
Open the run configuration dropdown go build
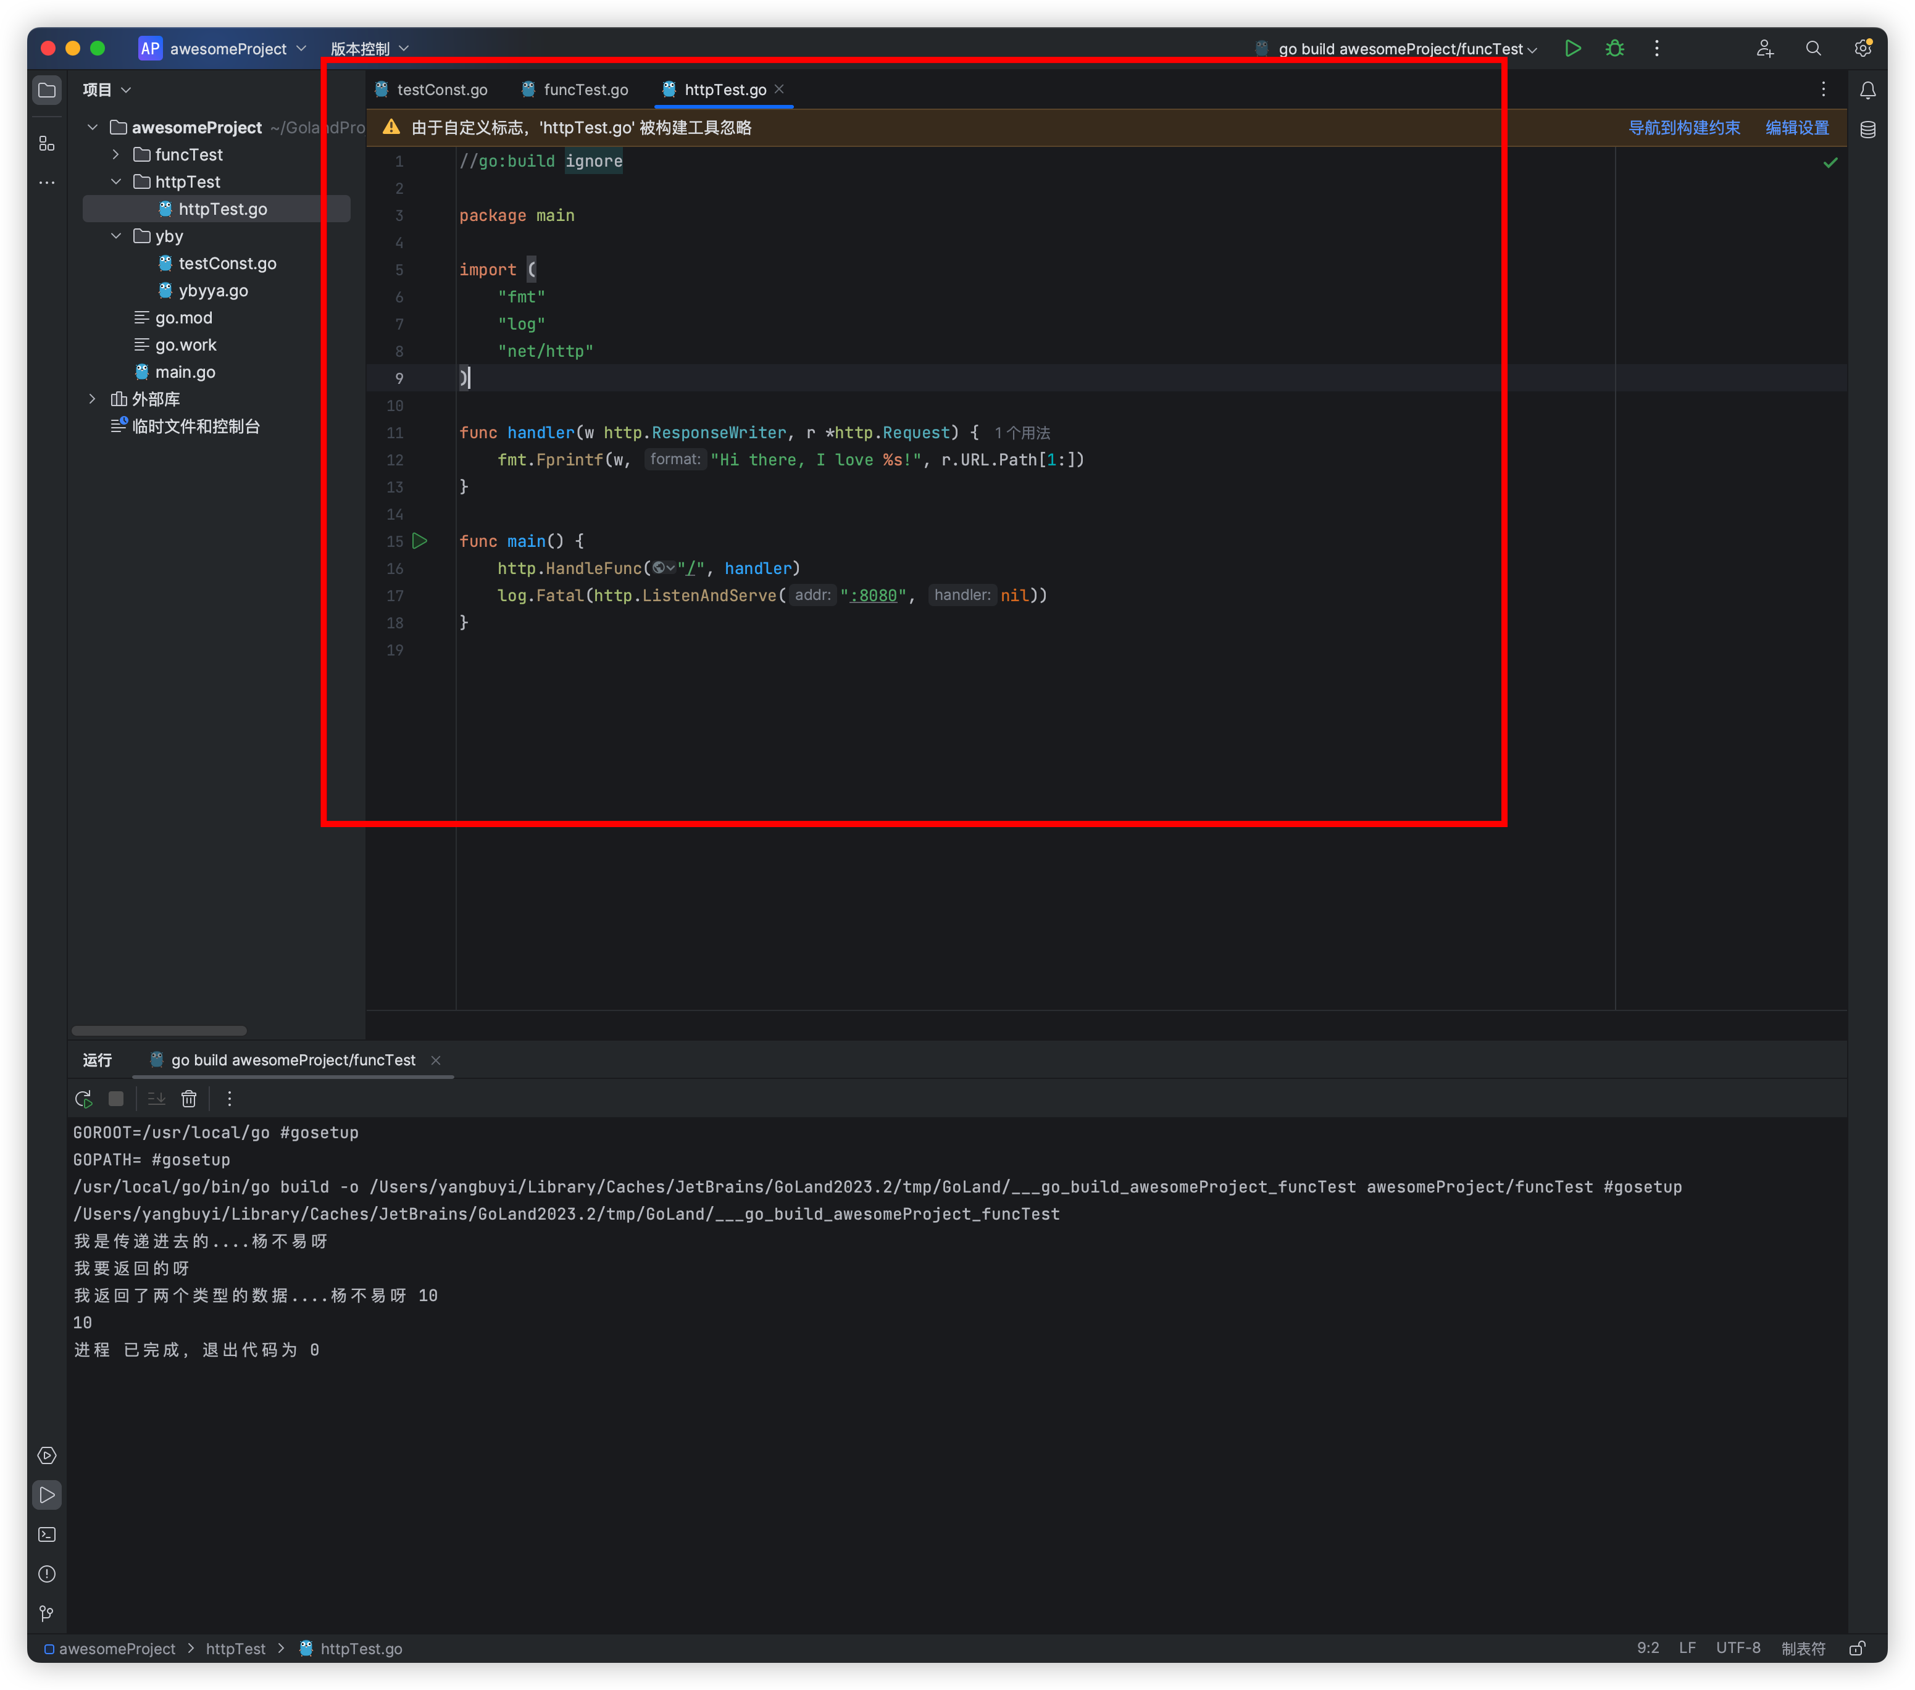1396,49
